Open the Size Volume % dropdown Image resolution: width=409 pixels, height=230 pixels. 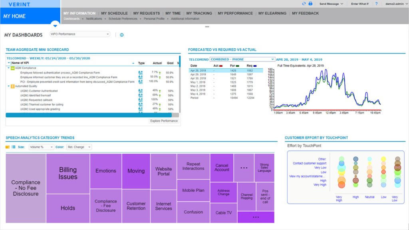(x=41, y=147)
